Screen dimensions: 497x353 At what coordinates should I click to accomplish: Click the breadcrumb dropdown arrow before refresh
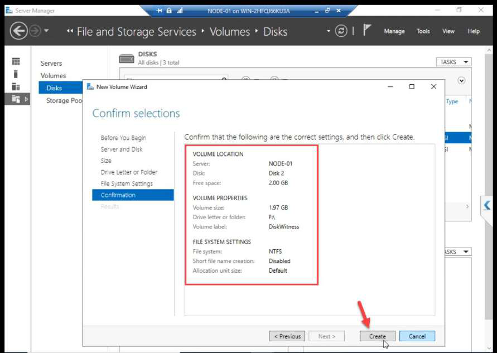329,31
